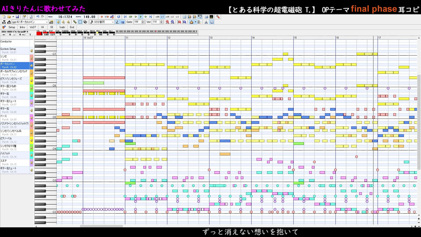The image size is (421, 237).
Task: Open the track selector A2 ボーカルメイン dropdown
Action: pos(47,22)
